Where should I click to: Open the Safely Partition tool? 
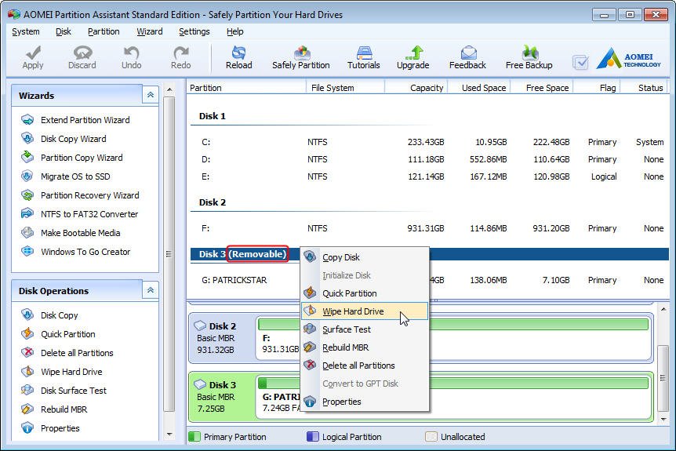[300, 53]
